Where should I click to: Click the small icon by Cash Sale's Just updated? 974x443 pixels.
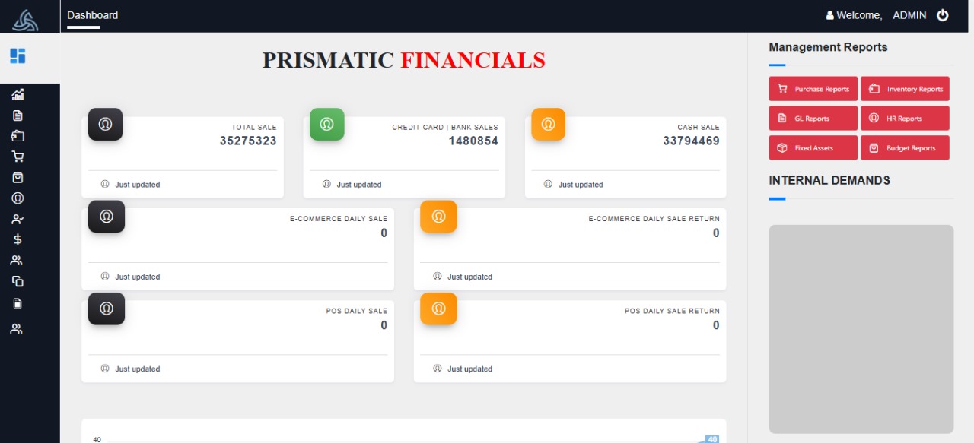(548, 184)
